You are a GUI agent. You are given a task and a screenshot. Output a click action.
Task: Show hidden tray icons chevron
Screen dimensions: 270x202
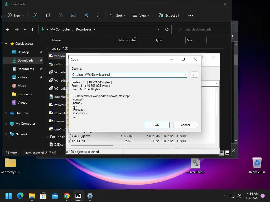[x=225, y=196]
